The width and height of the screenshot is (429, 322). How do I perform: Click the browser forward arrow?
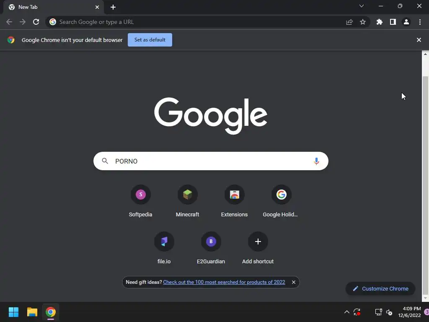pos(23,22)
